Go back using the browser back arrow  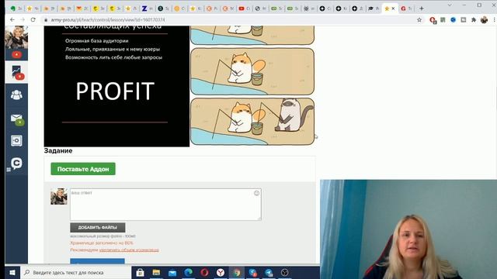(x=12, y=19)
